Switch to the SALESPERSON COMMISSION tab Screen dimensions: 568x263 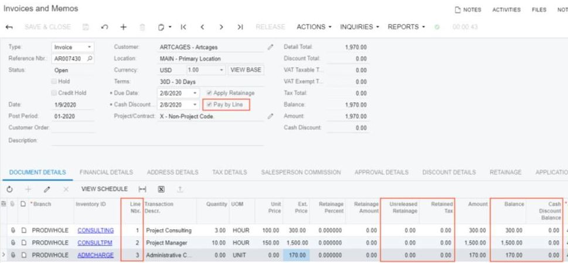301,172
